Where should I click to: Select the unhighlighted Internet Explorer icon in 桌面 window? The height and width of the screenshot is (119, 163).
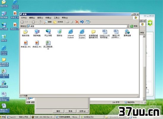71,34
